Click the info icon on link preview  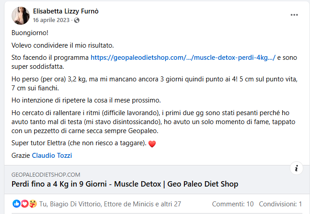297,168
